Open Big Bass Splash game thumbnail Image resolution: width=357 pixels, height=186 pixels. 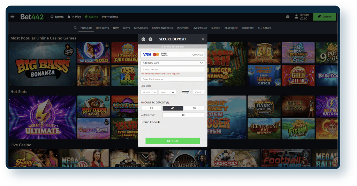tap(93, 106)
